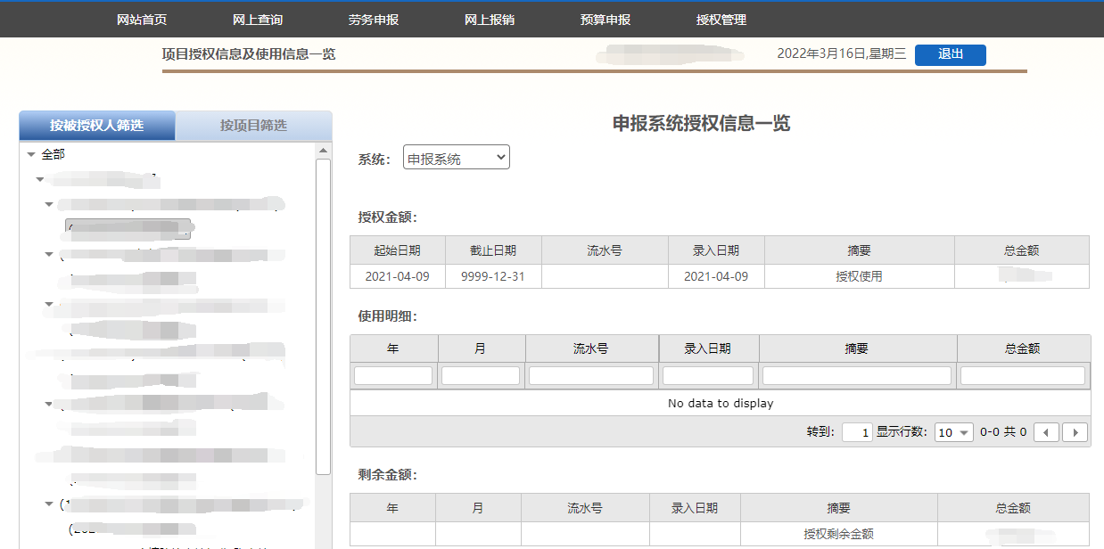Select the 全部 tree item

point(54,155)
